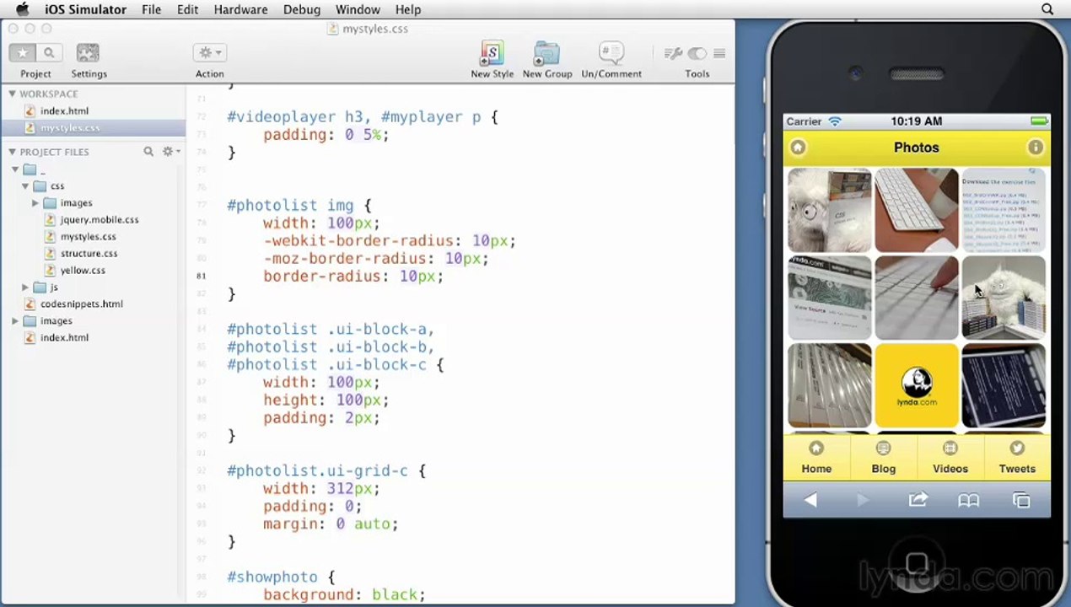
Task: Select mystyles.css in the Workspace list
Action: pos(70,127)
